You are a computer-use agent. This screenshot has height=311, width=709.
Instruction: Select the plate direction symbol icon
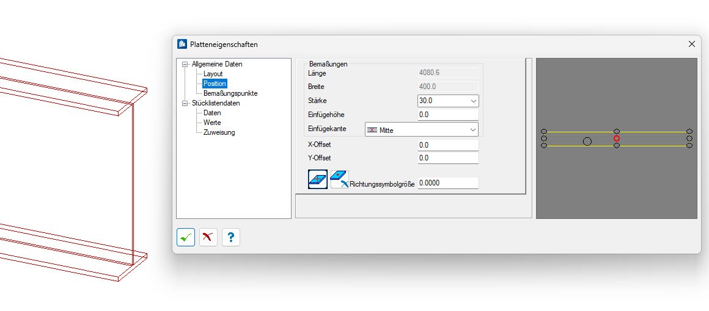click(317, 179)
